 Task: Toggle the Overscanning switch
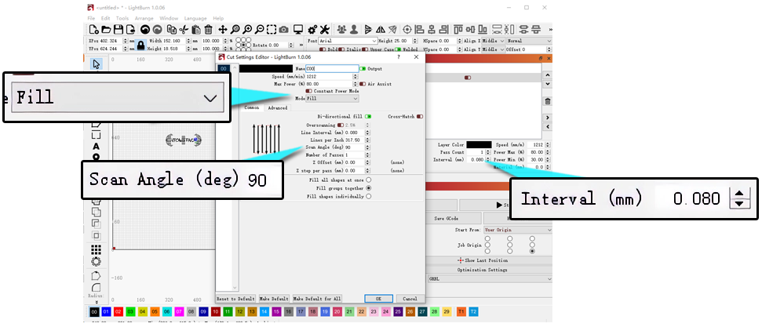[340, 125]
